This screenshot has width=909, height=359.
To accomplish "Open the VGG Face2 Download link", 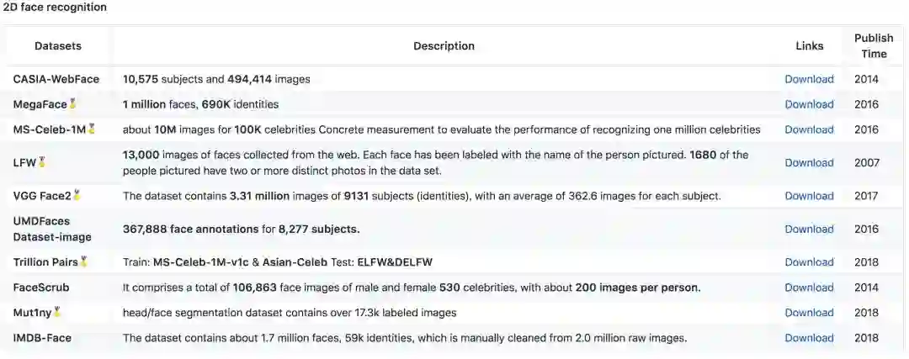I will pos(809,196).
